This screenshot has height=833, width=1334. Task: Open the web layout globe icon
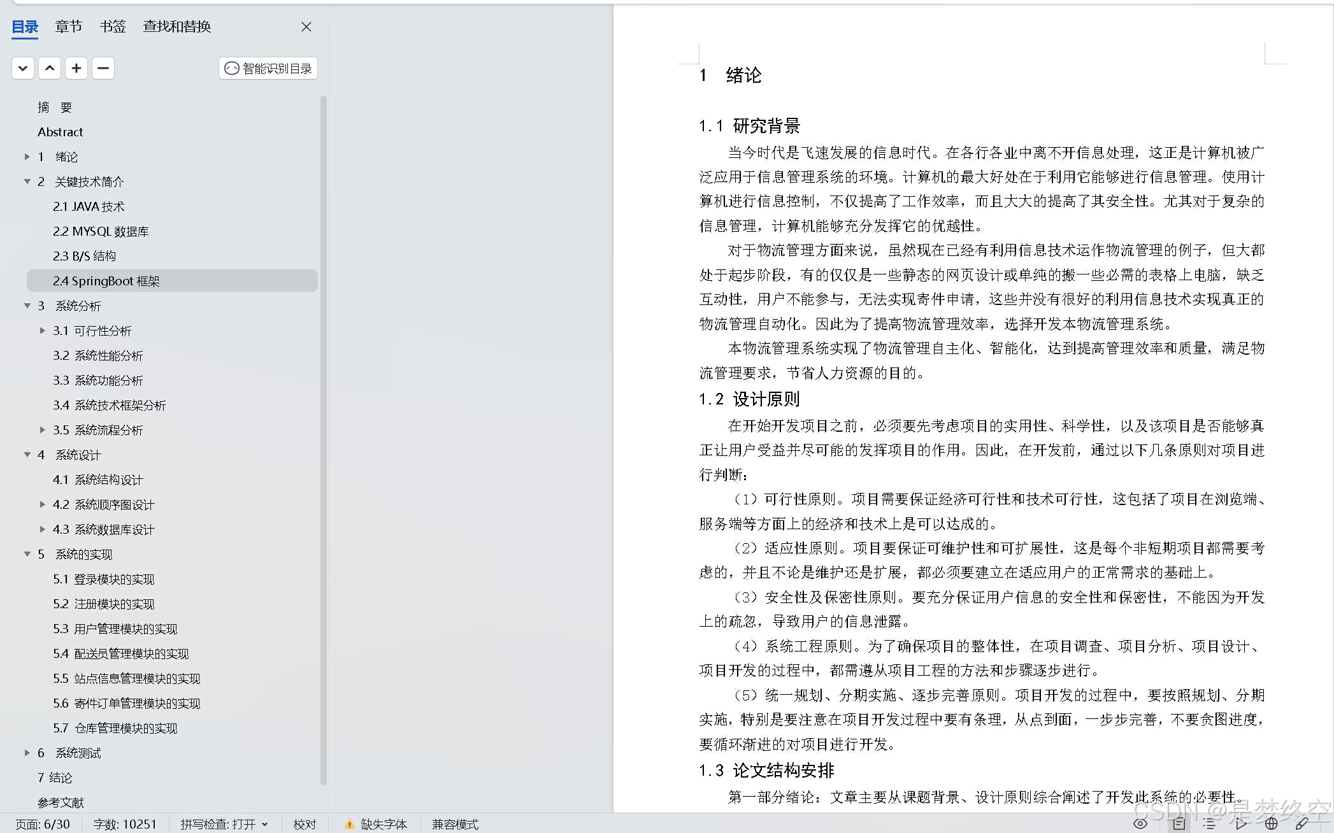[x=1271, y=823]
